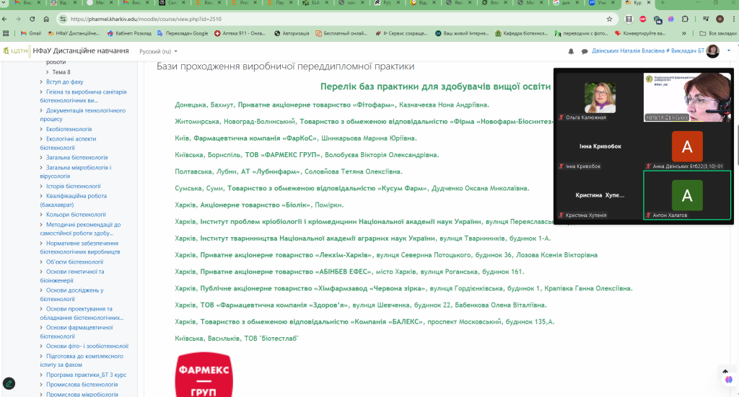Click the ЦДТН logo in header
Image resolution: width=739 pixels, height=397 pixels.
pos(16,51)
